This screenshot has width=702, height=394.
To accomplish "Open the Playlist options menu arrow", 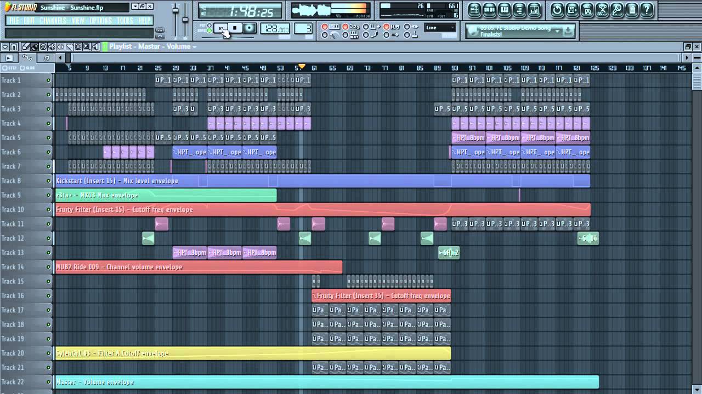I will point(5,47).
